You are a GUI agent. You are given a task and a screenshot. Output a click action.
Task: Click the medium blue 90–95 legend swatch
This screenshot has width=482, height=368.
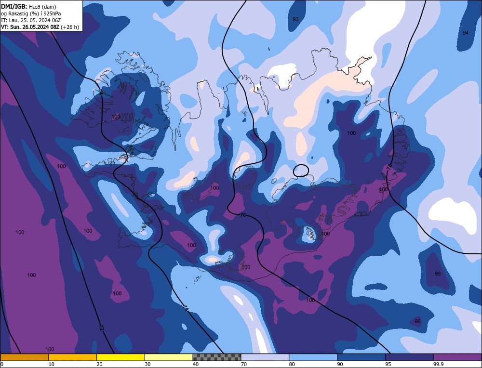(x=361, y=357)
